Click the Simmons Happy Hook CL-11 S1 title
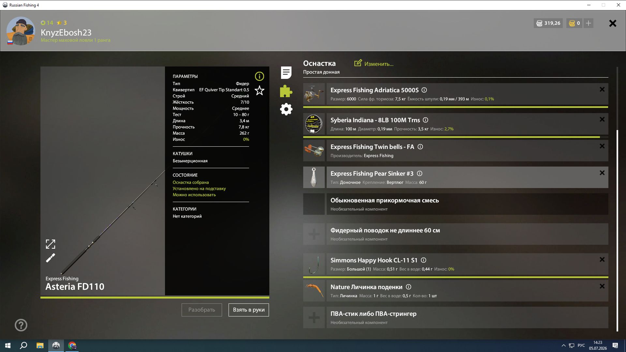Viewport: 626px width, 352px height. pyautogui.click(x=374, y=260)
